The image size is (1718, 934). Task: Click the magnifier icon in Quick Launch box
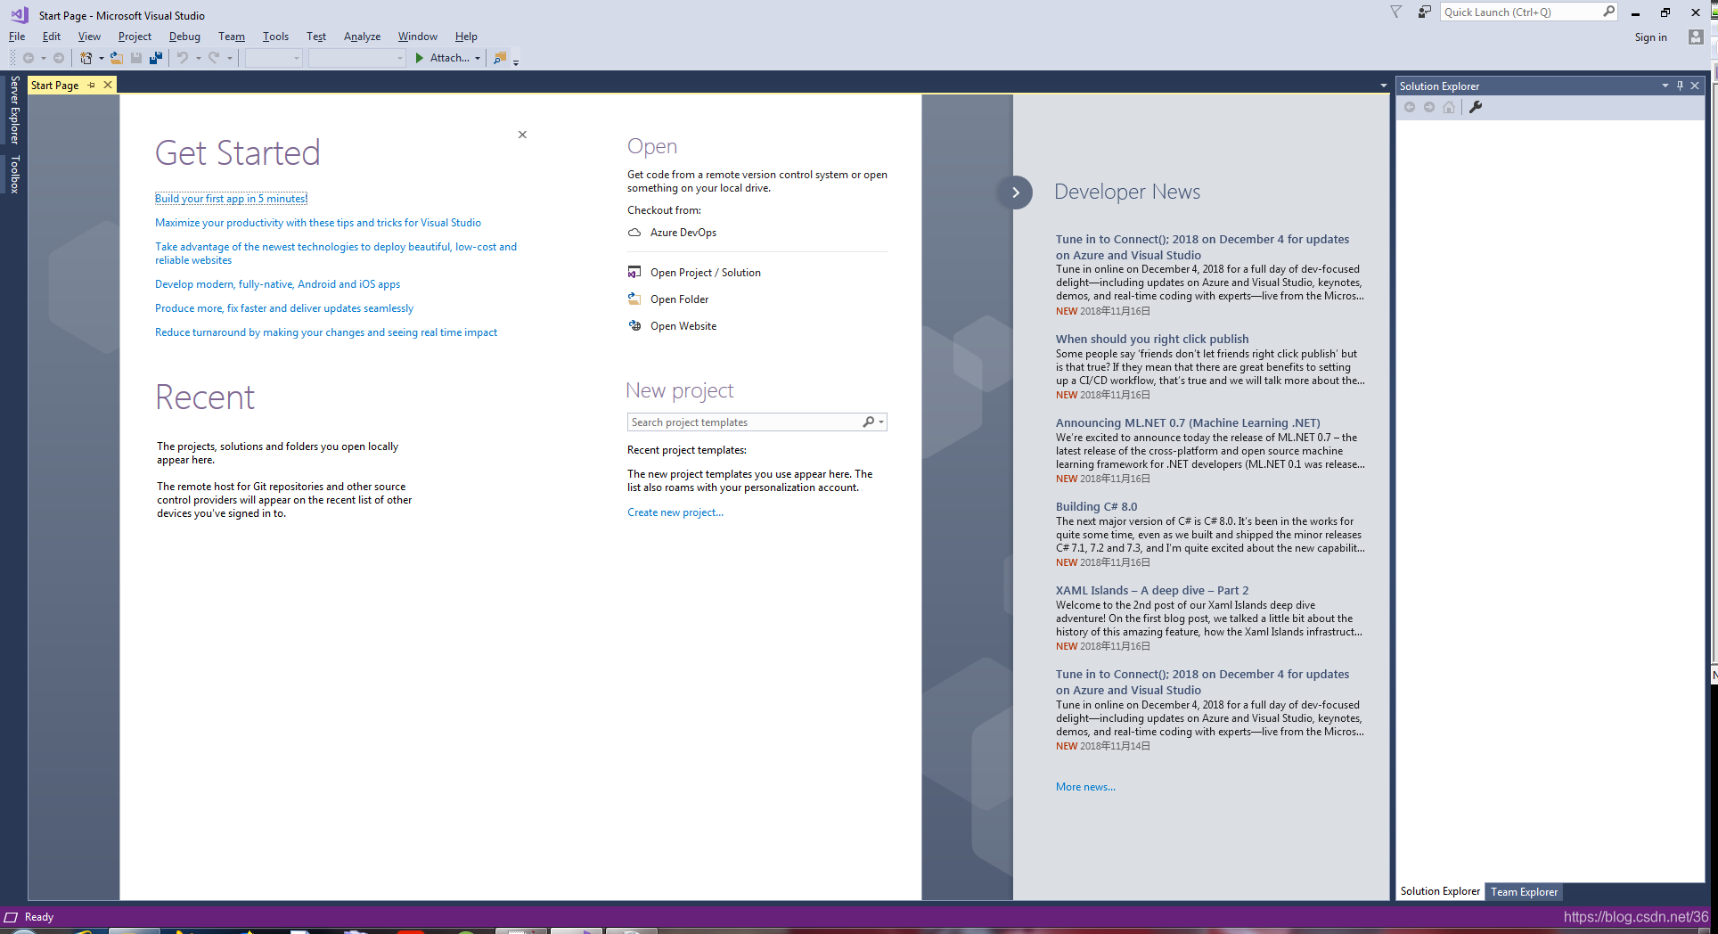point(1608,12)
